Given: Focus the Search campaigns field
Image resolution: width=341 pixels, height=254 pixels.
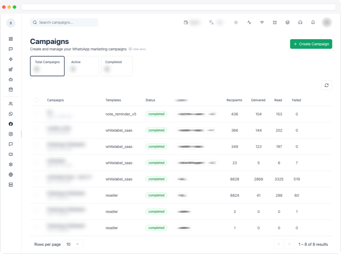Looking at the screenshot, I should 64,22.
